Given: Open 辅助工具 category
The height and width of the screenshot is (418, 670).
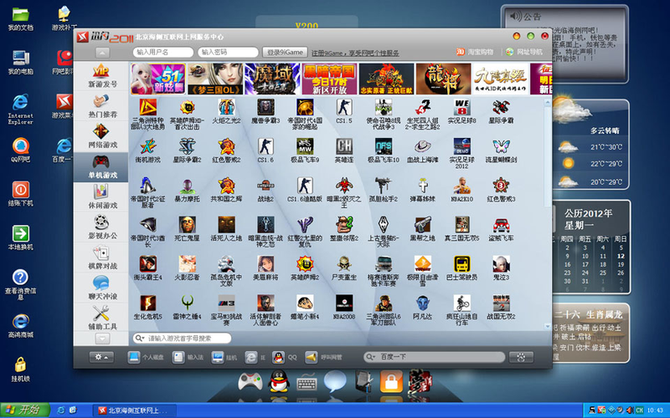Looking at the screenshot, I should click(101, 319).
